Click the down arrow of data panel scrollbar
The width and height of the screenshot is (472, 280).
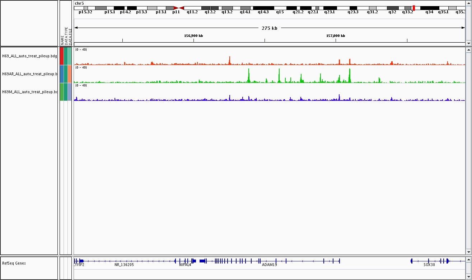coord(468,252)
